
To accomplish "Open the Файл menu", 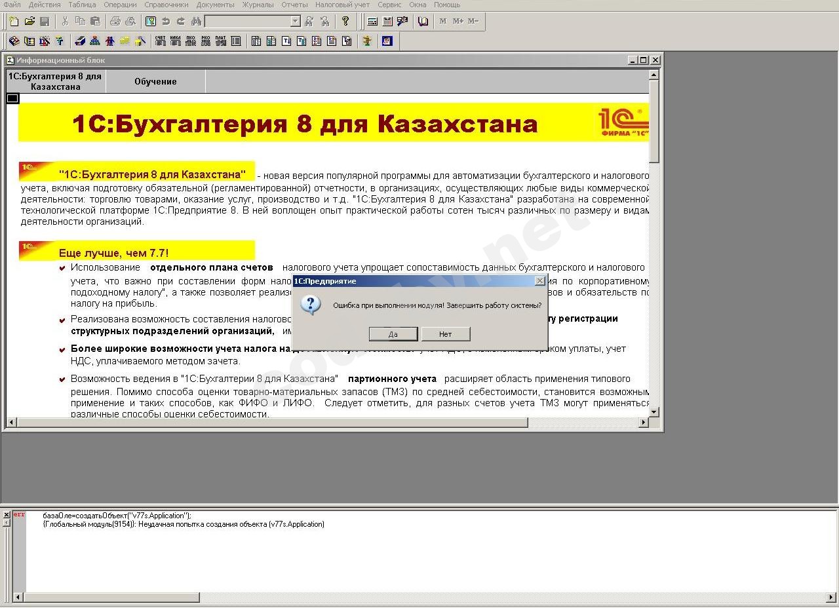I will [x=12, y=5].
